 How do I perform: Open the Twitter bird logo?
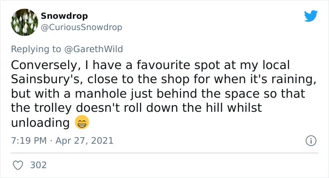[x=311, y=16]
